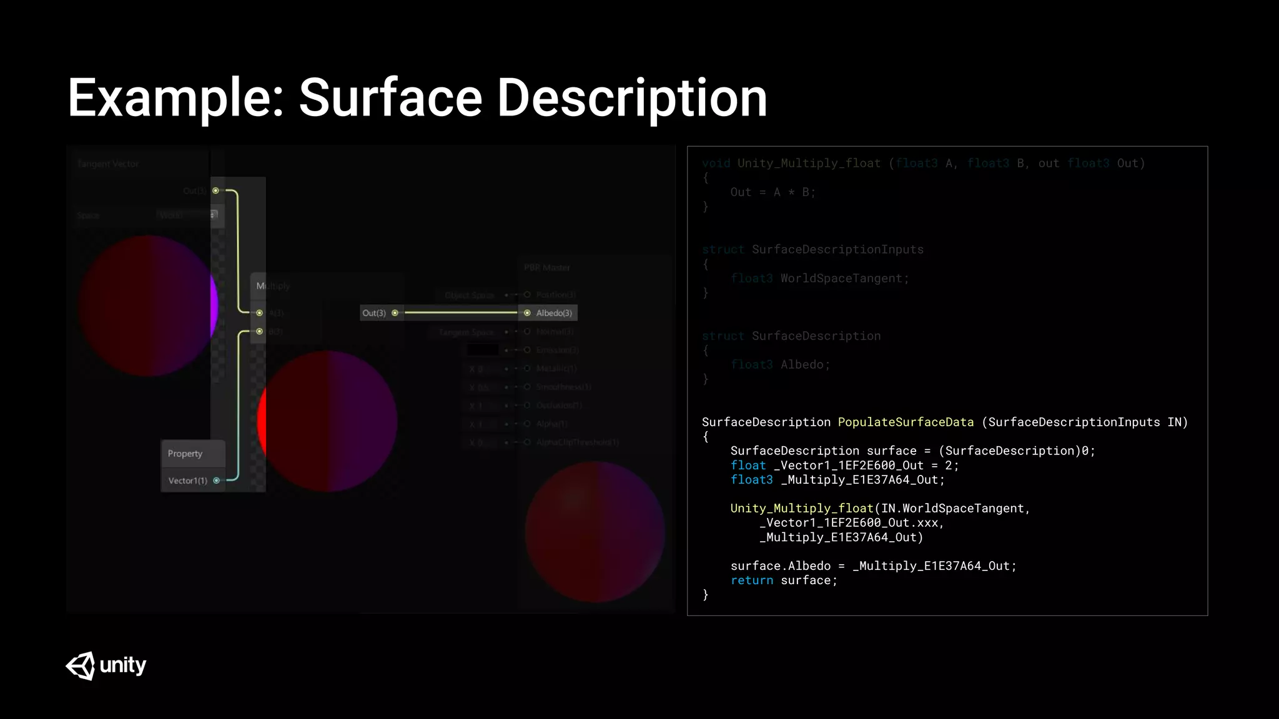1279x719 pixels.
Task: Click 'float _Vector1_1EF2E600_Out = 2;' line
Action: [x=844, y=466]
